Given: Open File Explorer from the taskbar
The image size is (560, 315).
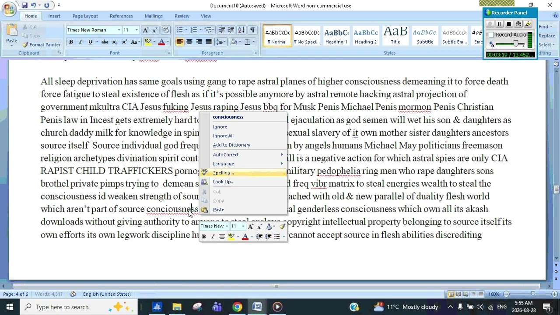Looking at the screenshot, I should [x=177, y=307].
